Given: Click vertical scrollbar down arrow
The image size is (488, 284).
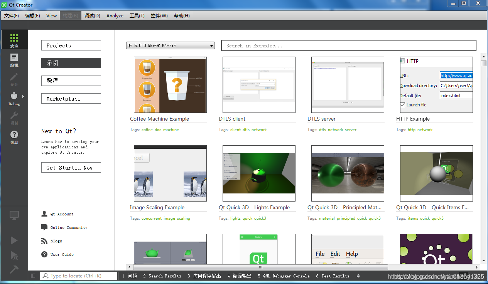Looking at the screenshot, I should (483, 261).
